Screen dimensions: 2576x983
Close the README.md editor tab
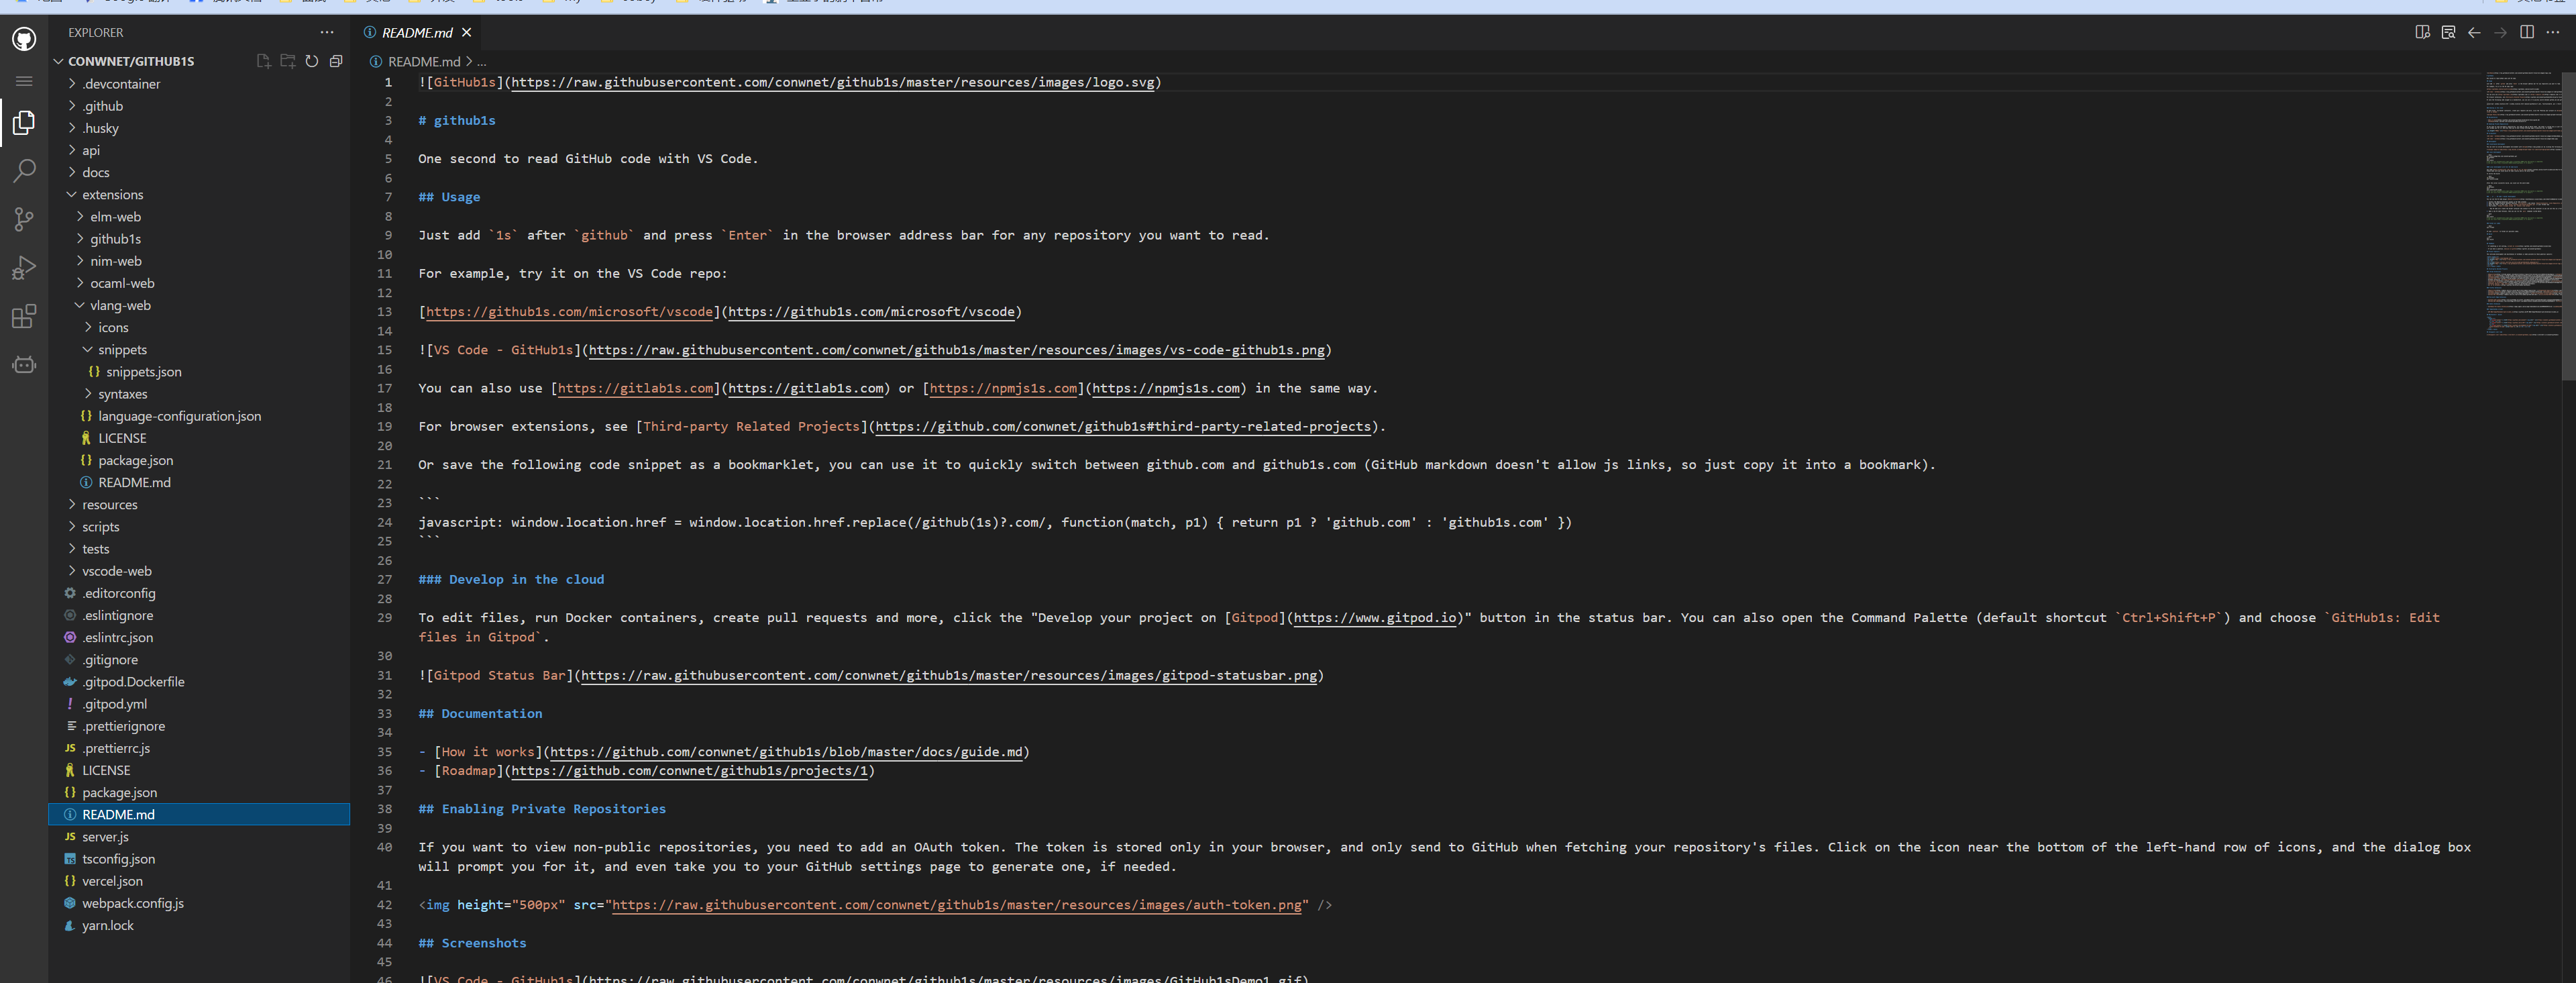[x=466, y=32]
